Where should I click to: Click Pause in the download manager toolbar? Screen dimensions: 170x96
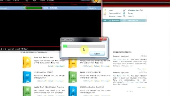(x=8, y=1)
